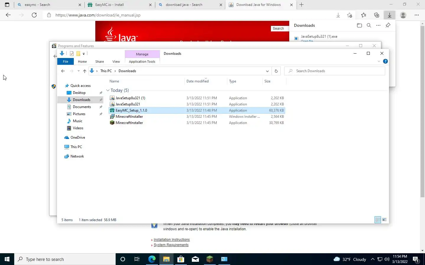Open Network in navigation pane
The image size is (425, 265).
click(x=77, y=156)
